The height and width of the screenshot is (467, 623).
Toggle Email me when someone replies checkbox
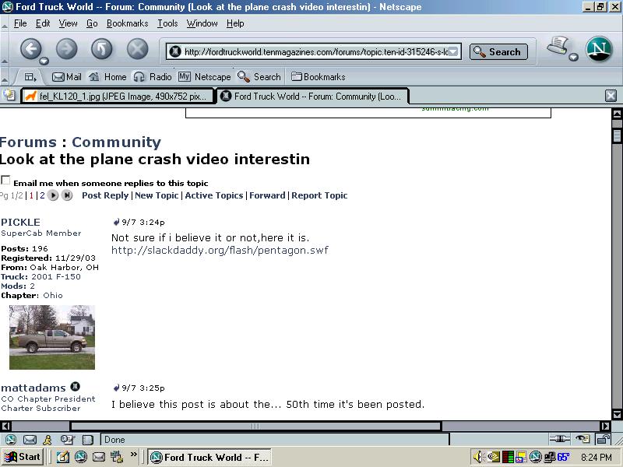pyautogui.click(x=5, y=180)
